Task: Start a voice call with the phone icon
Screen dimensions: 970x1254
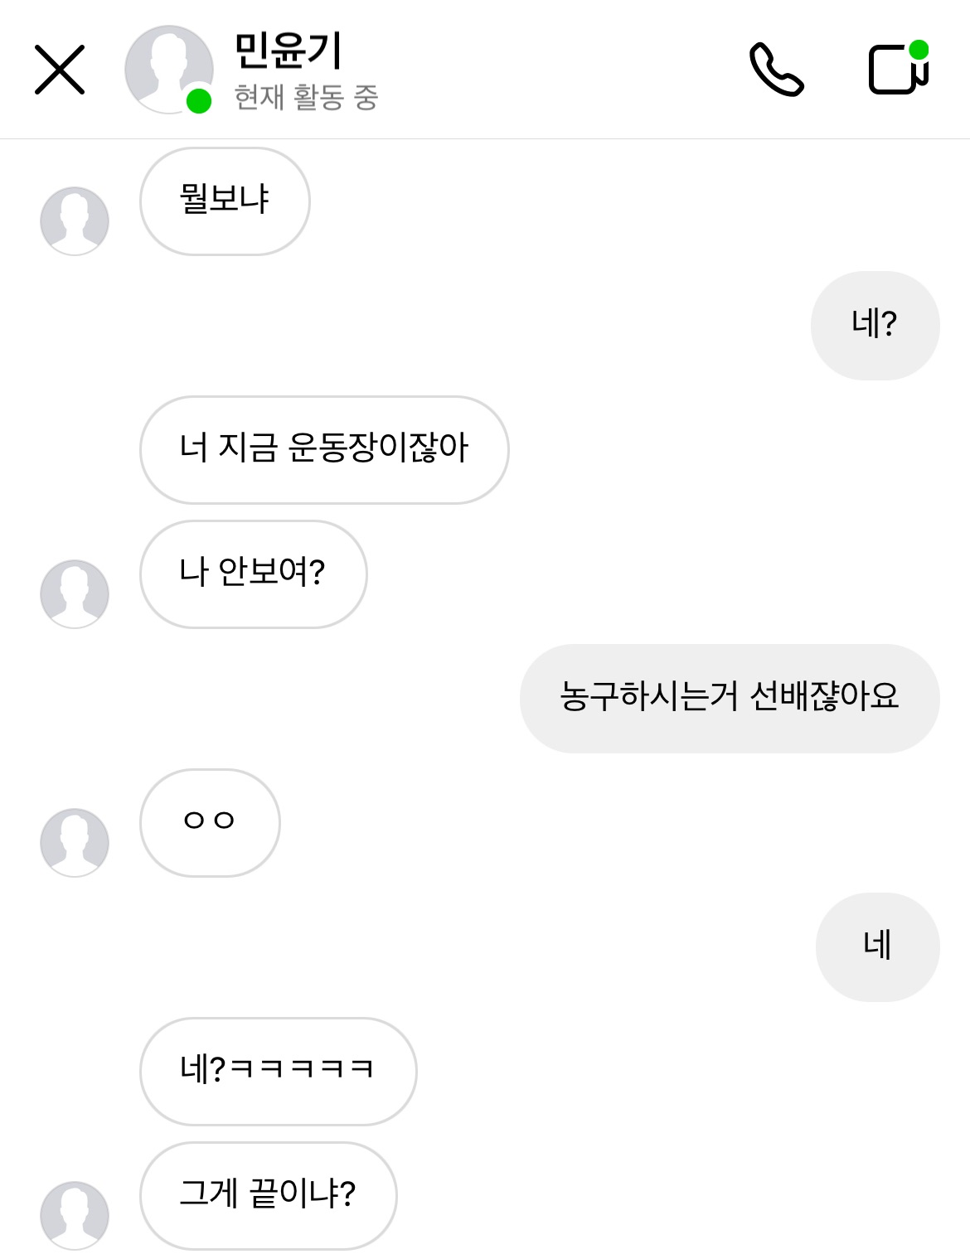Action: click(x=776, y=70)
